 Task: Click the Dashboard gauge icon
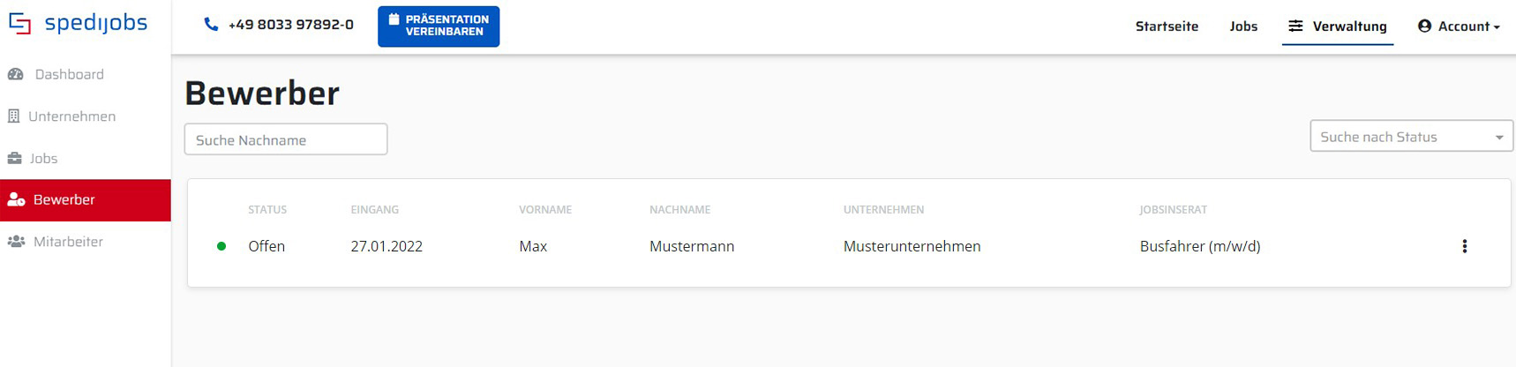16,74
